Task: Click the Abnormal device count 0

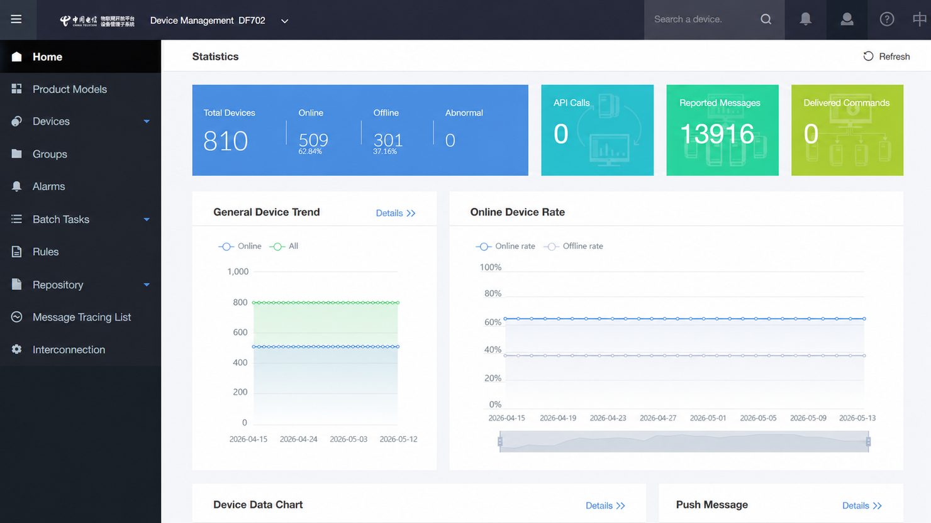Action: [x=450, y=140]
